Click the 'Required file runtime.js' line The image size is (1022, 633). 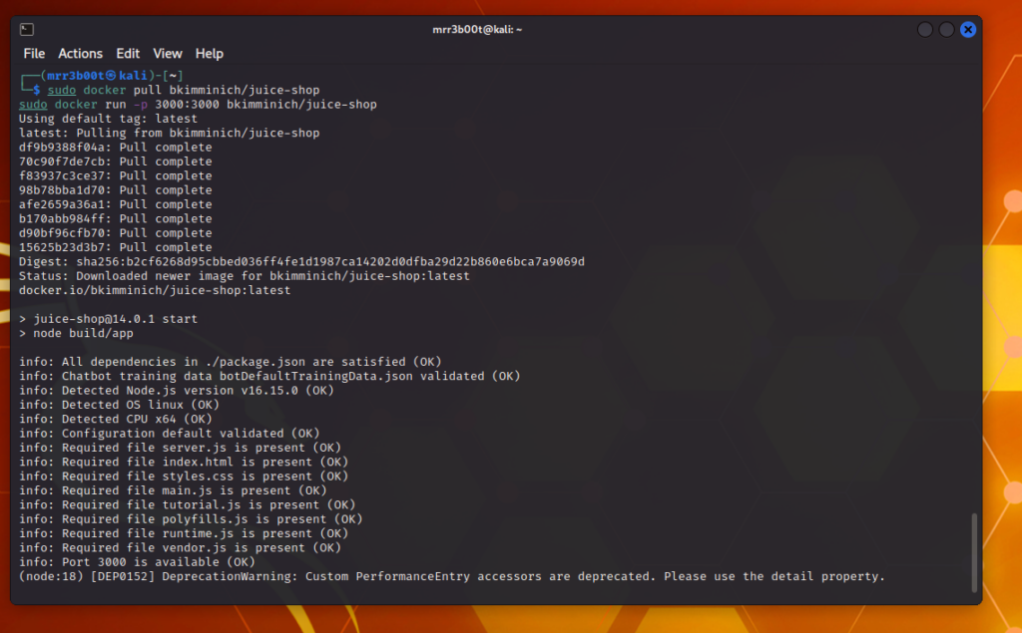184,534
